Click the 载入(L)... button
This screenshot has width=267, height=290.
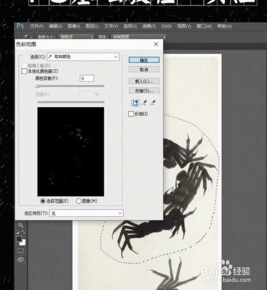144,81
